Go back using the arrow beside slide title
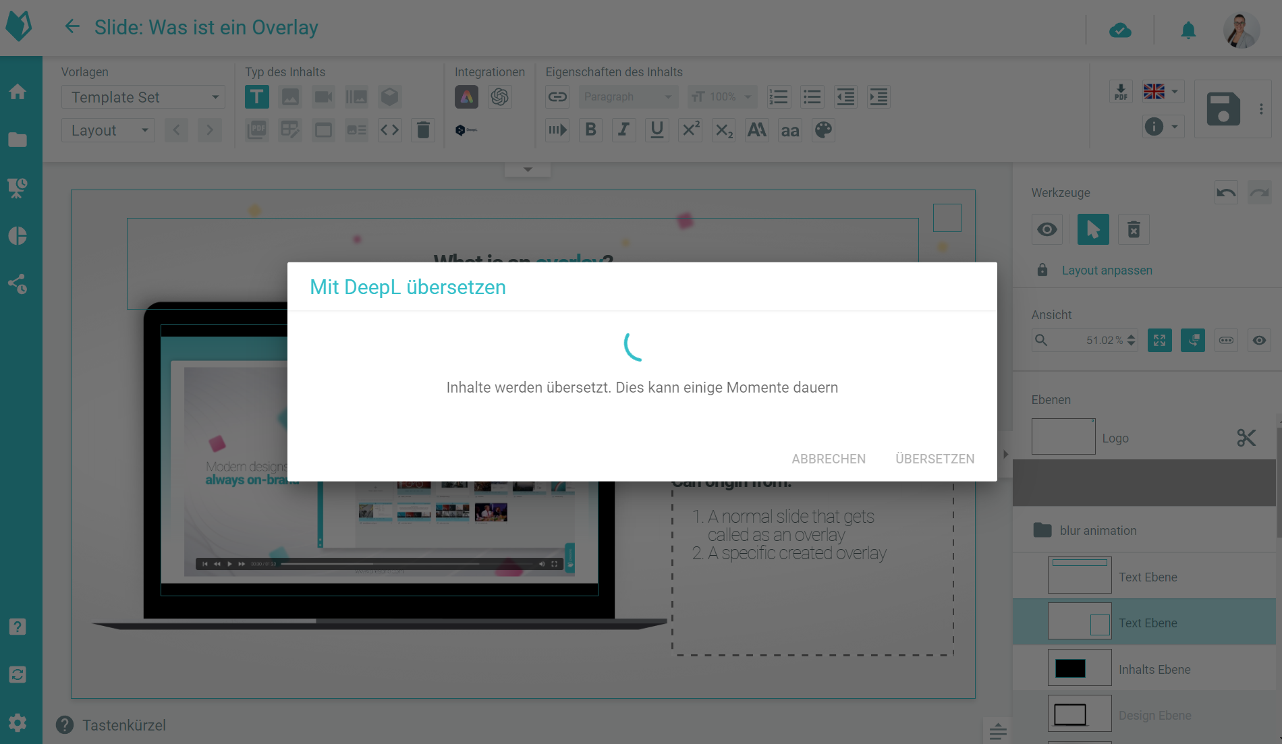Viewport: 1282px width, 744px height. tap(72, 27)
